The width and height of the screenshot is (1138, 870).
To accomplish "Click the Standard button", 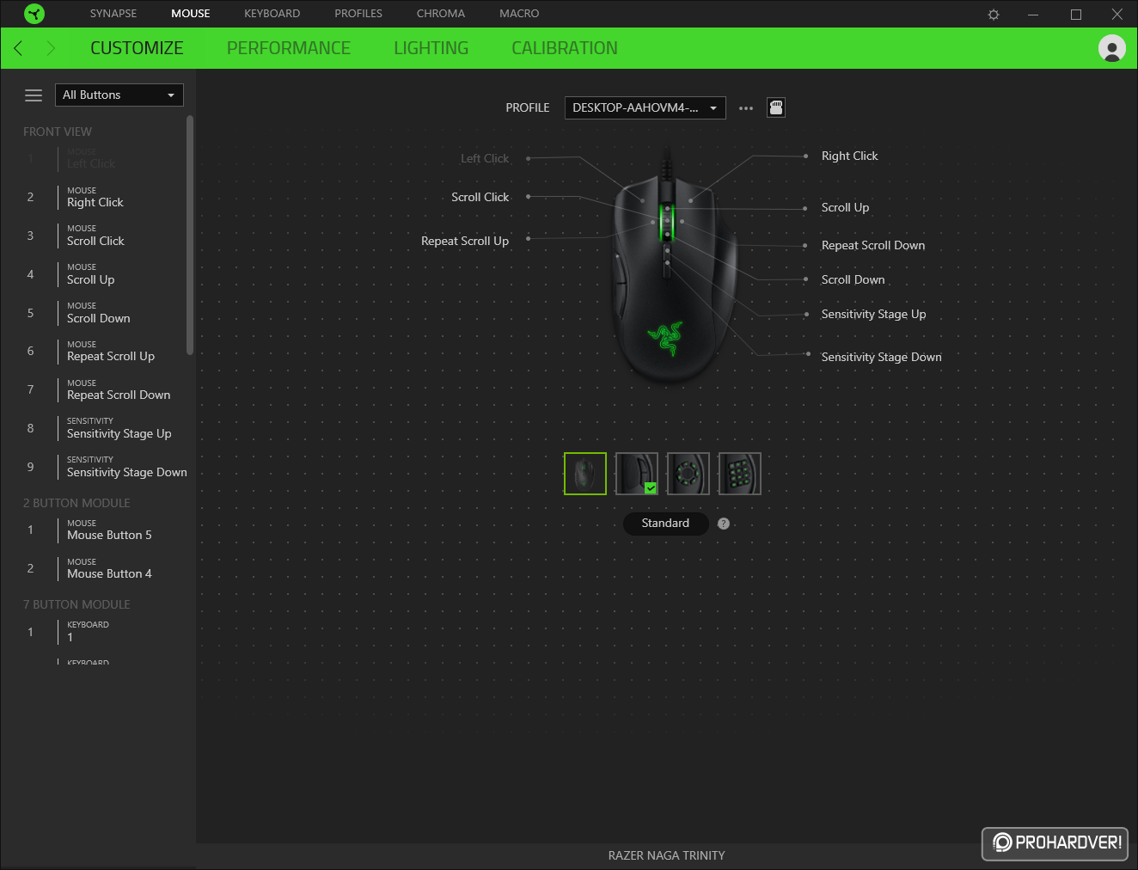I will 666,524.
